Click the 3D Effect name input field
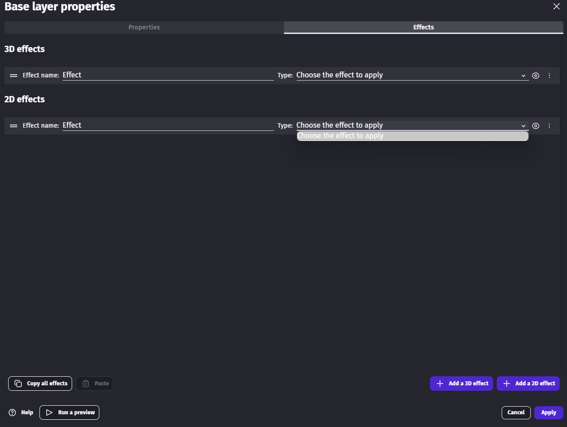 coord(168,75)
